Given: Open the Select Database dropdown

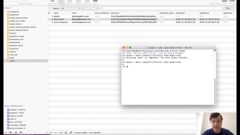Looking at the screenshot, I should (x=26, y=1).
